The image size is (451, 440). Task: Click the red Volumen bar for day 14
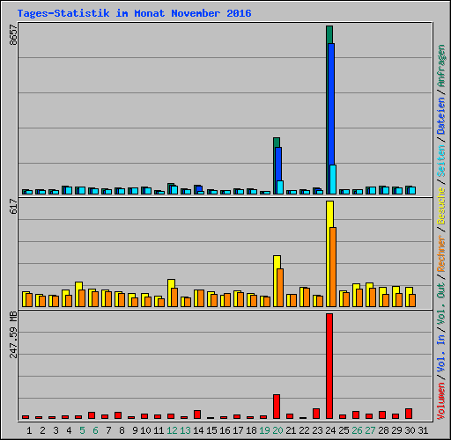197,414
